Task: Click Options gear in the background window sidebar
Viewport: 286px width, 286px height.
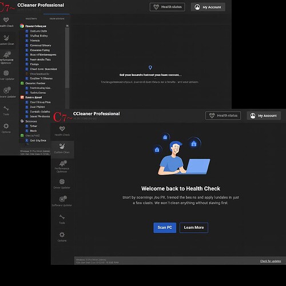Action: (6, 126)
